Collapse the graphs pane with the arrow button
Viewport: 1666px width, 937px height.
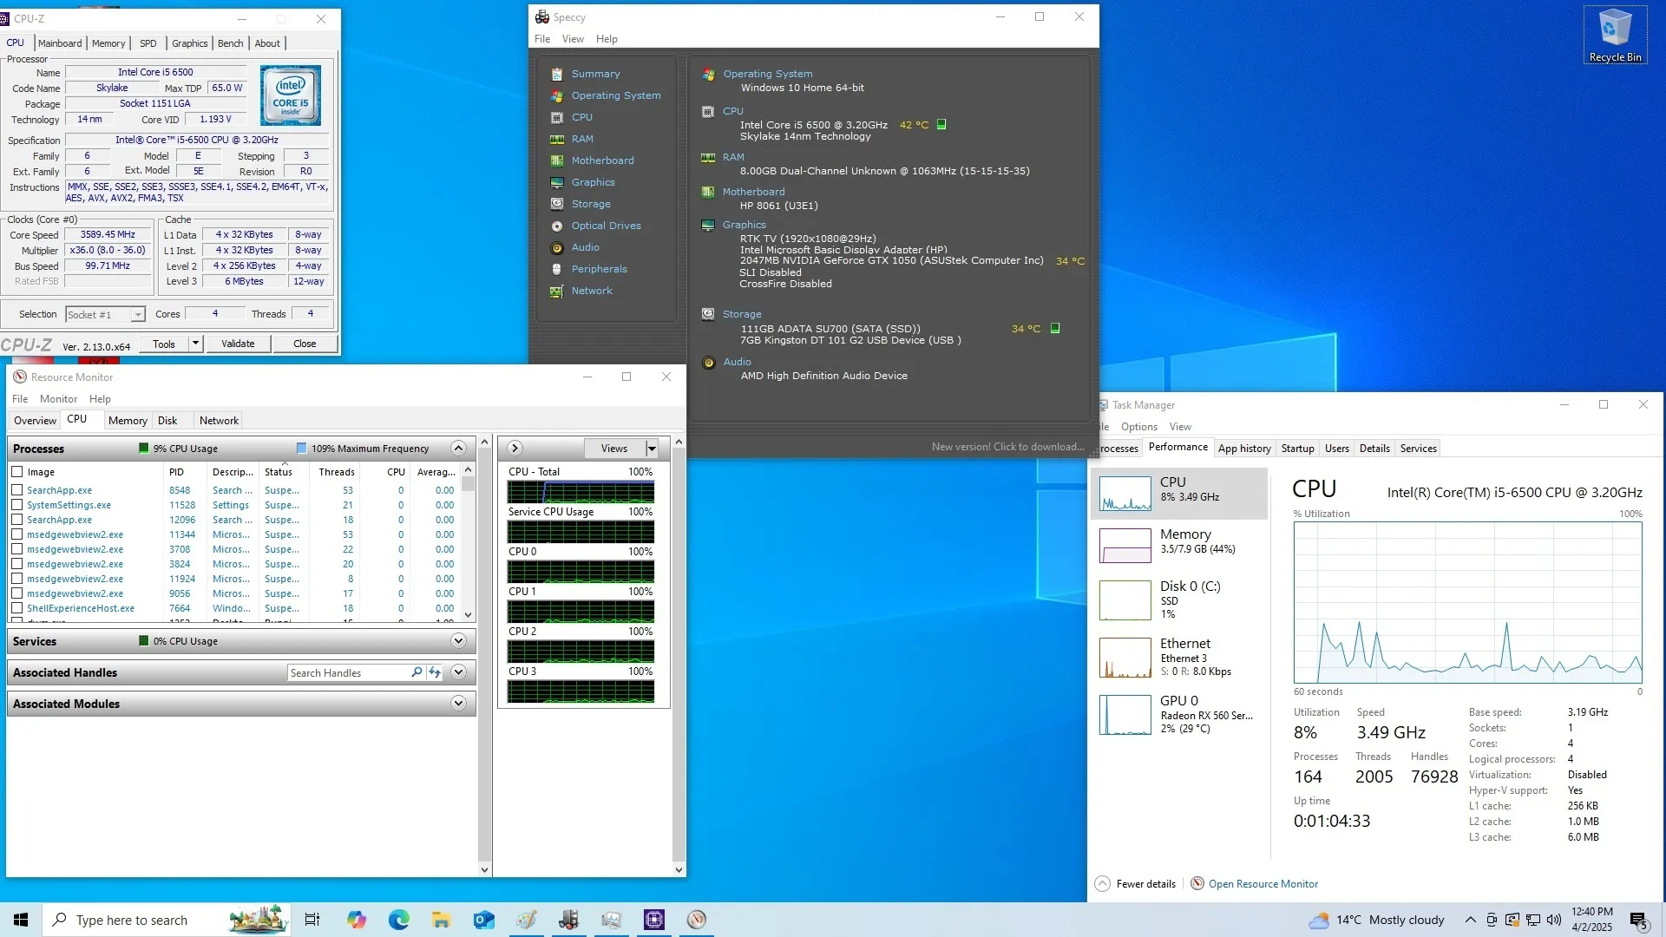click(515, 449)
